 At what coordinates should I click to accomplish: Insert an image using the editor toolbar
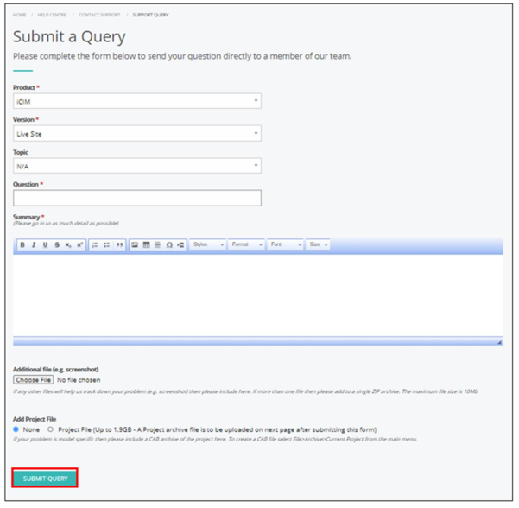pos(135,245)
